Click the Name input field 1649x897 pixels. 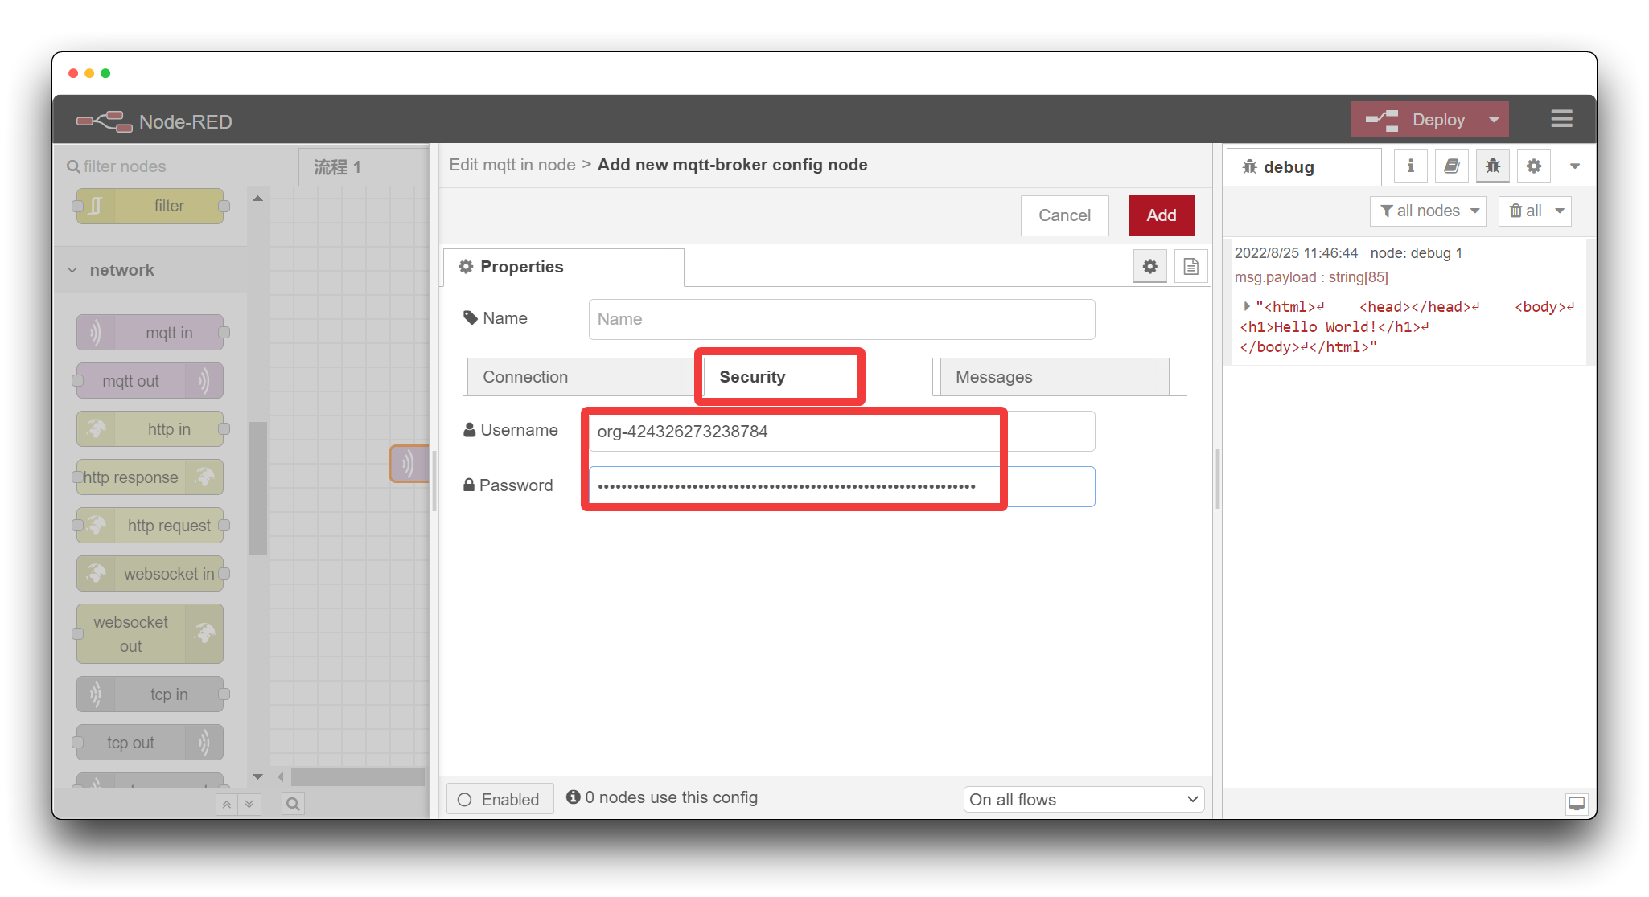pos(841,319)
